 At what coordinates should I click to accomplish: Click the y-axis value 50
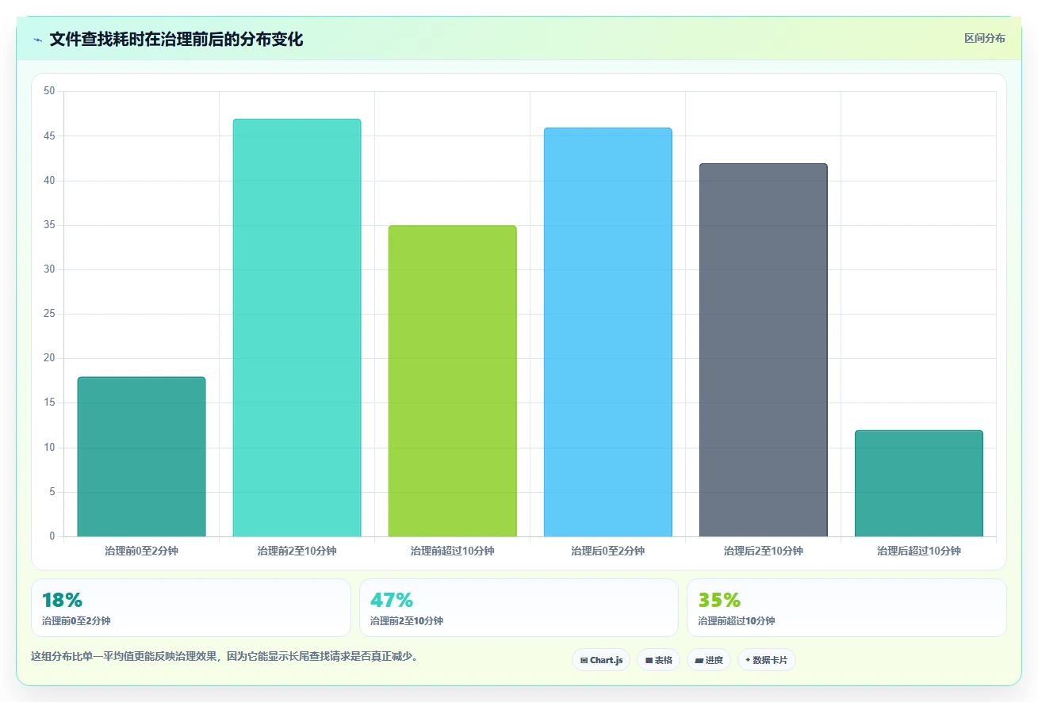click(x=49, y=91)
